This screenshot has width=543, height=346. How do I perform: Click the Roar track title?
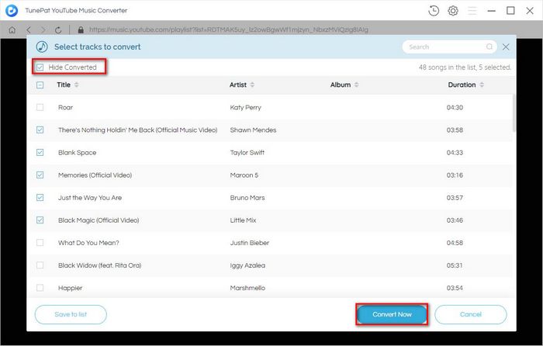tap(65, 107)
